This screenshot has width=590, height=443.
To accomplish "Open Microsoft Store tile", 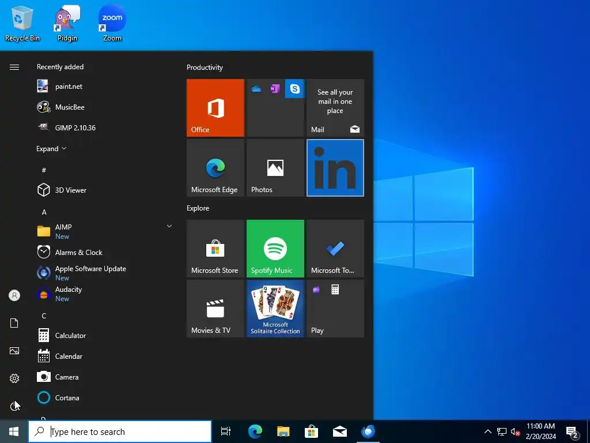I will (x=215, y=249).
